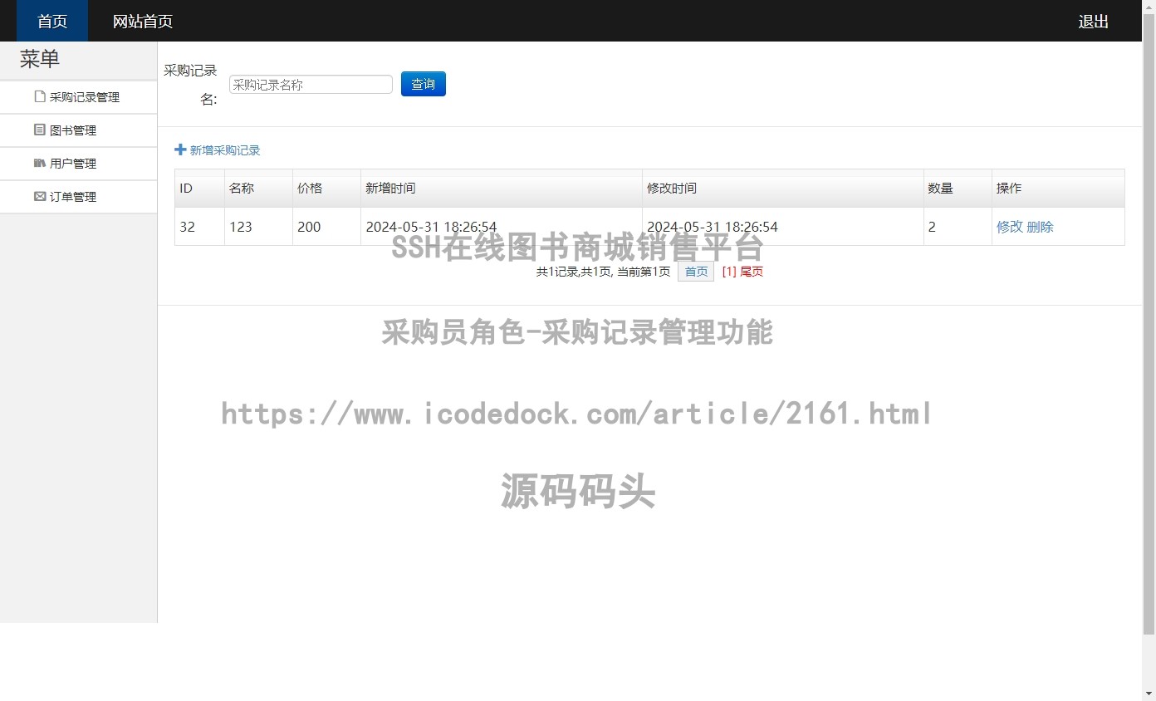Click 退出 to log out
This screenshot has height=701, width=1156.
pos(1093,21)
